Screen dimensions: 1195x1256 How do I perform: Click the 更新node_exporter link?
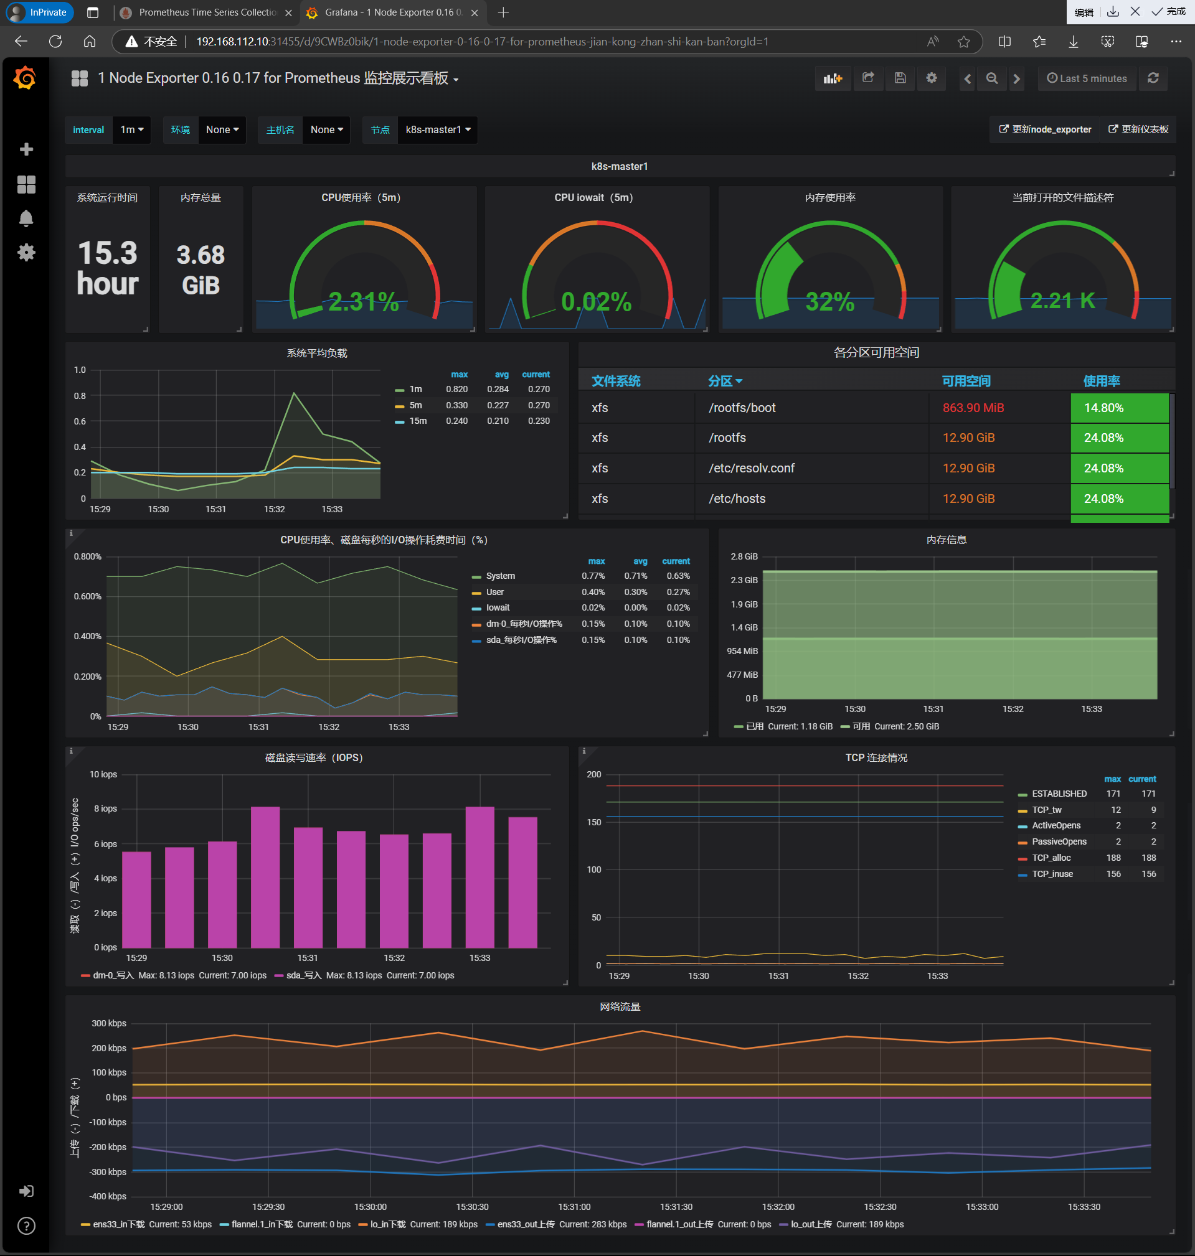1045,129
